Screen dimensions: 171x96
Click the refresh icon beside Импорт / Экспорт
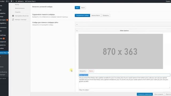click(13, 19)
